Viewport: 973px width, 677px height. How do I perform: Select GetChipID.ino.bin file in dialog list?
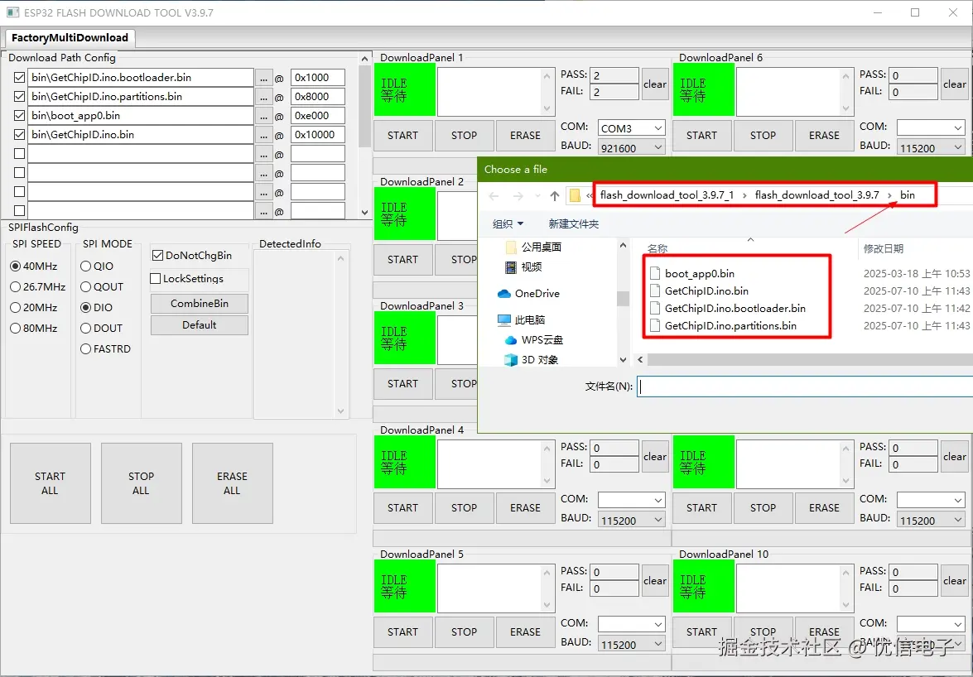(x=699, y=290)
